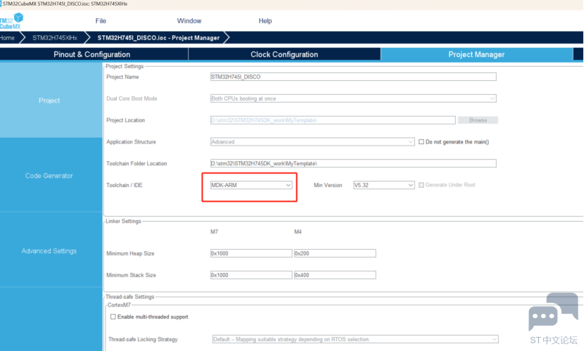Select STM32H745XIHx breadcrumb
This screenshot has width=584, height=351.
(55, 37)
